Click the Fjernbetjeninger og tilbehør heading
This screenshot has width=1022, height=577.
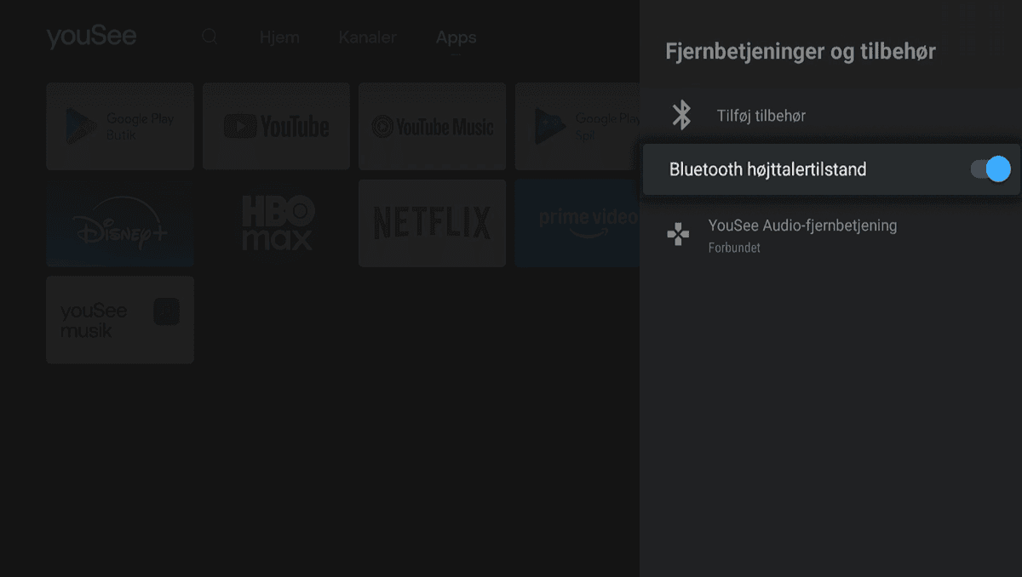pos(800,52)
